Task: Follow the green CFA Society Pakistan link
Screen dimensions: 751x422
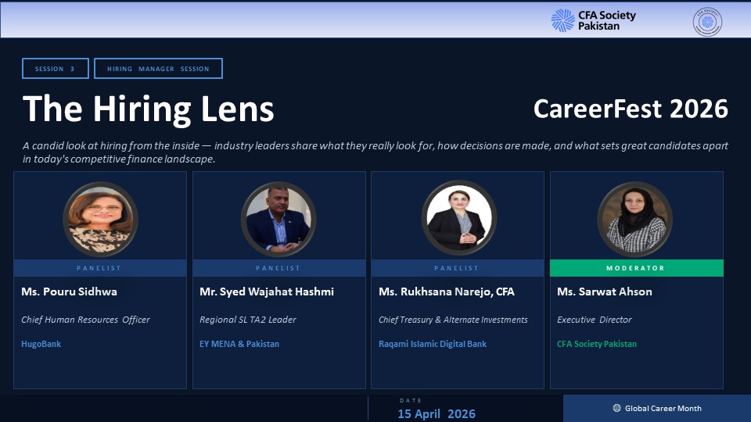Action: 597,344
